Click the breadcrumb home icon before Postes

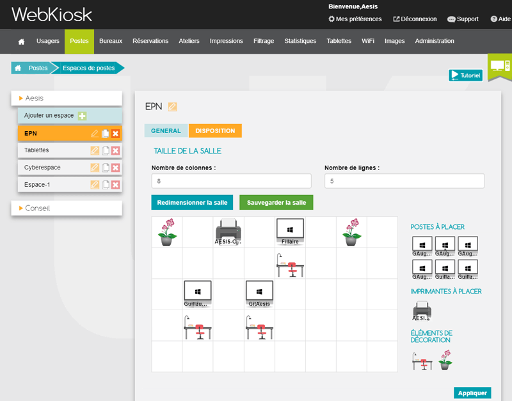coord(18,68)
